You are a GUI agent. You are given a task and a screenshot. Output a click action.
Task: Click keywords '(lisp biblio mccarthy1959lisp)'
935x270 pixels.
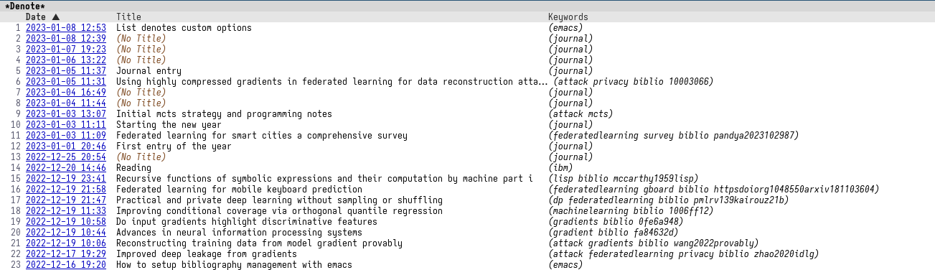click(624, 178)
